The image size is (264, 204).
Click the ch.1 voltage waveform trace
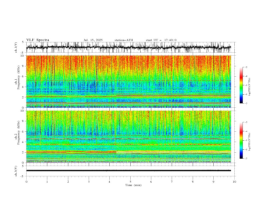pos(128,47)
